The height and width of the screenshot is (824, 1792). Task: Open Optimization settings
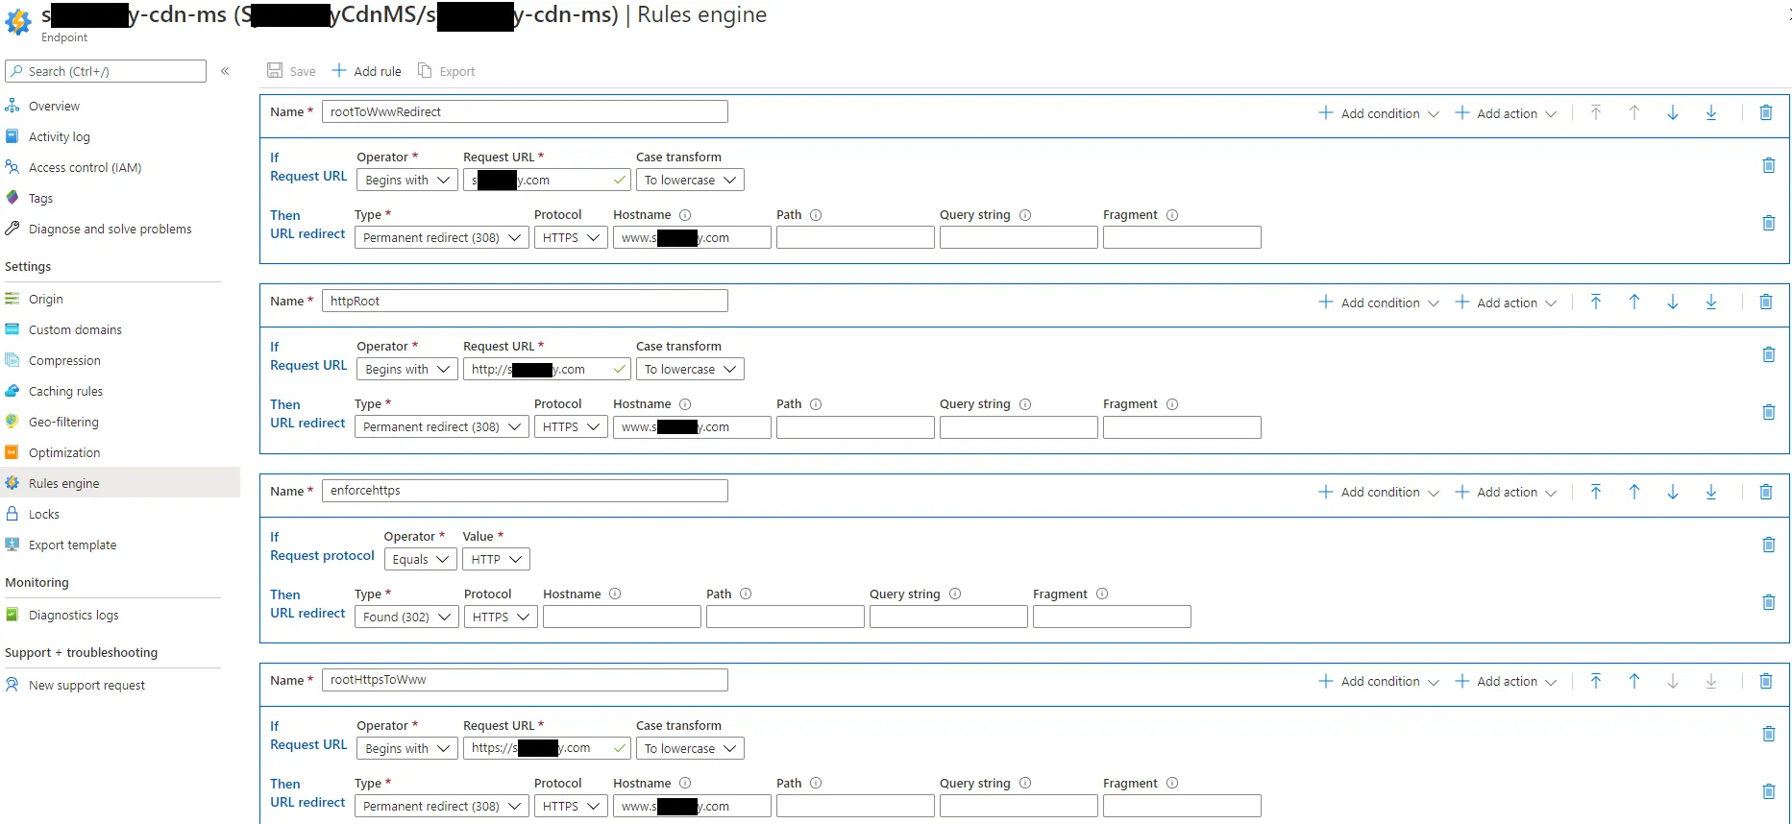click(x=64, y=452)
